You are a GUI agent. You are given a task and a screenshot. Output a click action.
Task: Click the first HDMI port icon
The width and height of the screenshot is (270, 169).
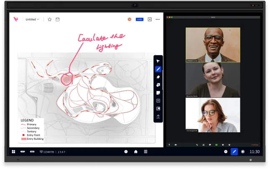tap(23, 151)
